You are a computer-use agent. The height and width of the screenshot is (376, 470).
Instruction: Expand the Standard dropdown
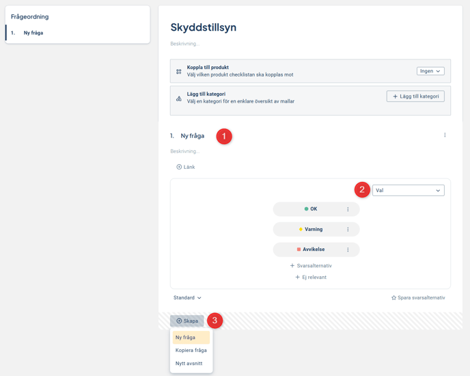coord(187,298)
